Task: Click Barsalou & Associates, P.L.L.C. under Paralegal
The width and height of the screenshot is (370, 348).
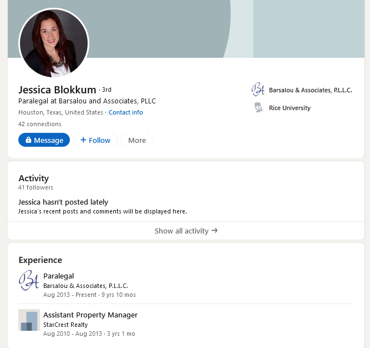Action: click(x=85, y=286)
